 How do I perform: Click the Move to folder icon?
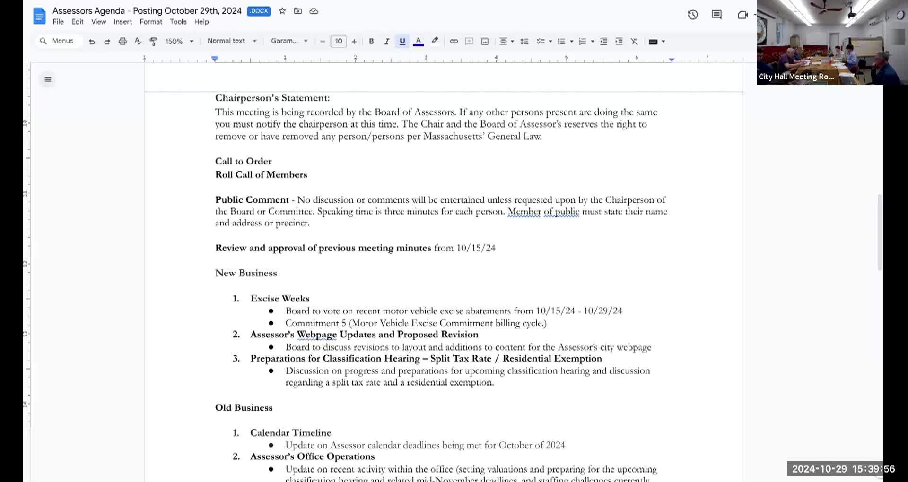298,11
